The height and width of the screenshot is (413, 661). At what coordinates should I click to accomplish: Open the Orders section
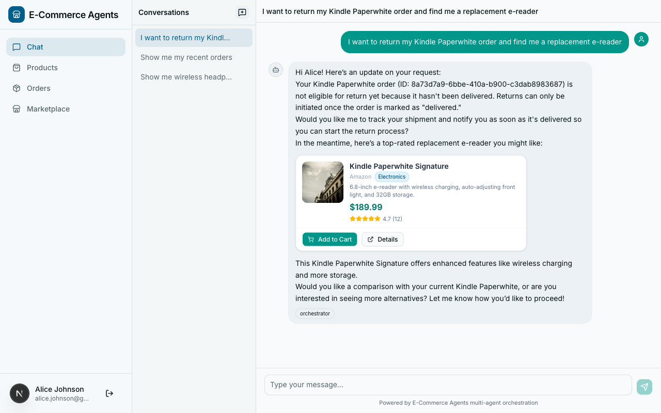point(37,88)
